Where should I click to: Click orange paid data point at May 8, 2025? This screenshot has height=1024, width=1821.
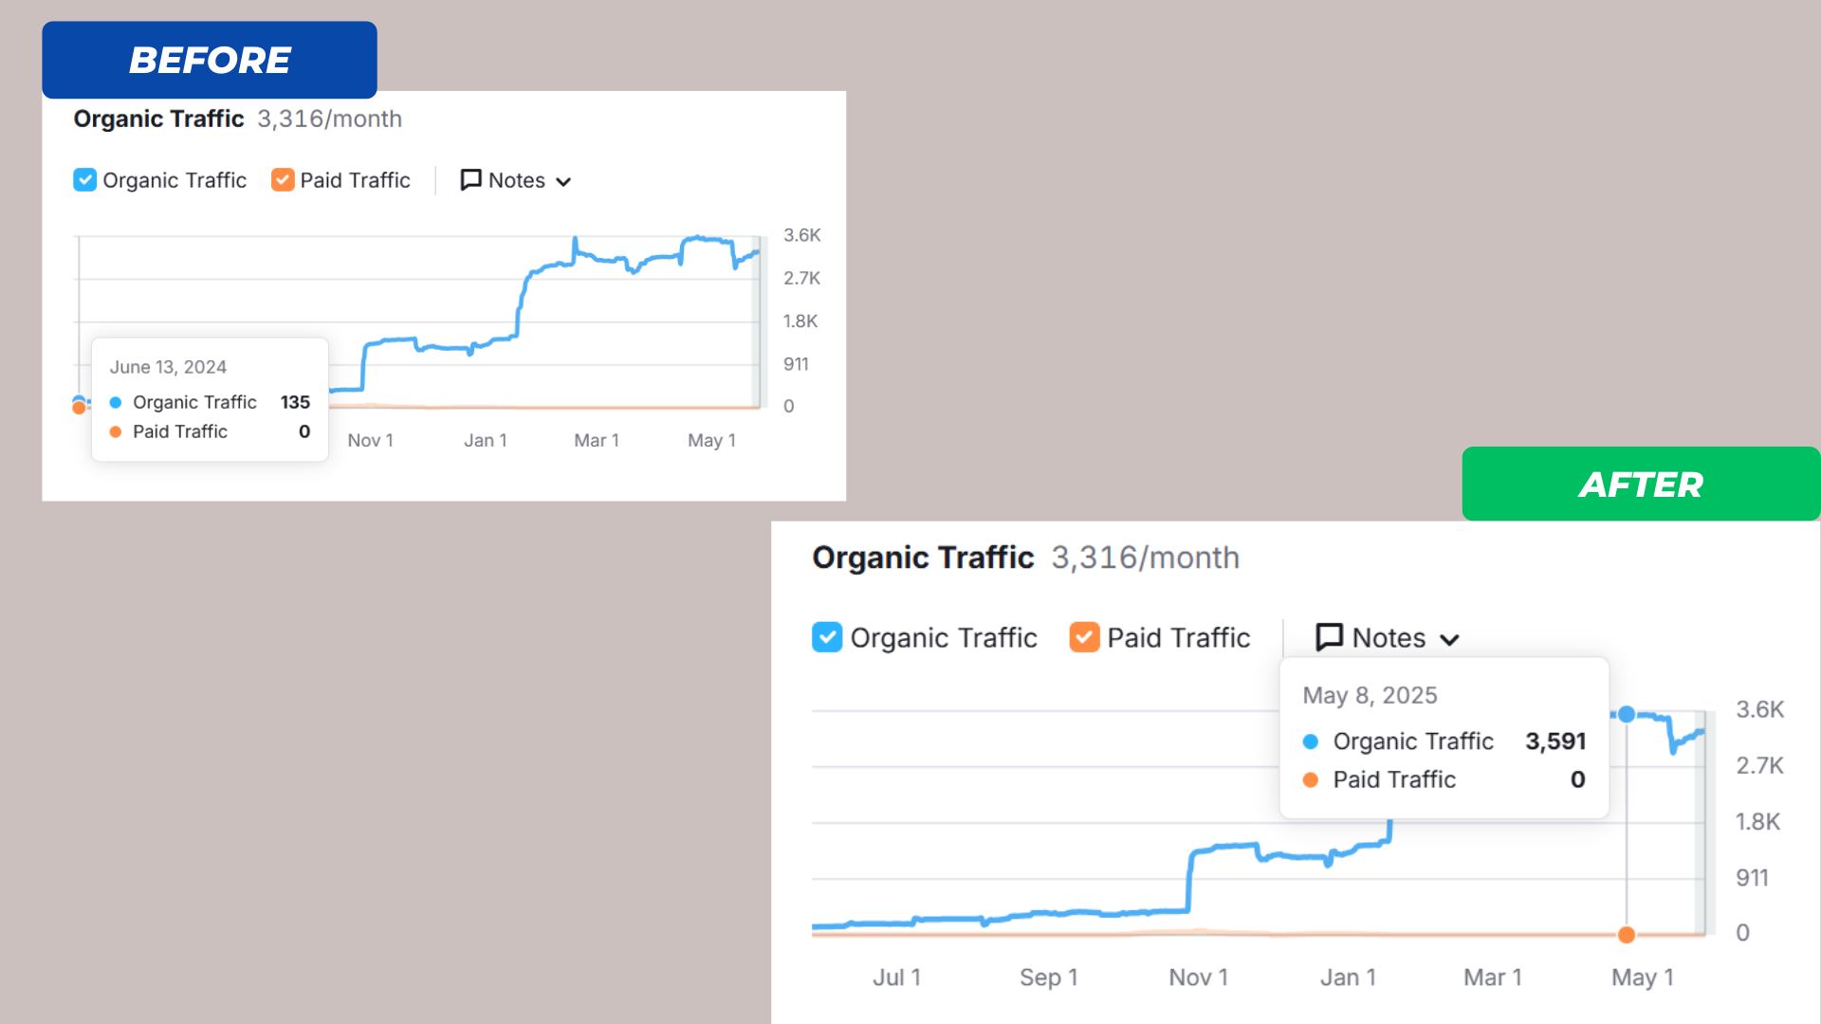coord(1627,935)
